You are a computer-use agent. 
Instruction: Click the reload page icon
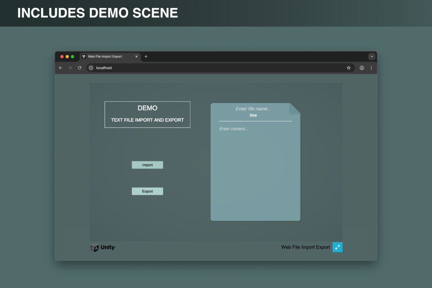[x=79, y=68]
